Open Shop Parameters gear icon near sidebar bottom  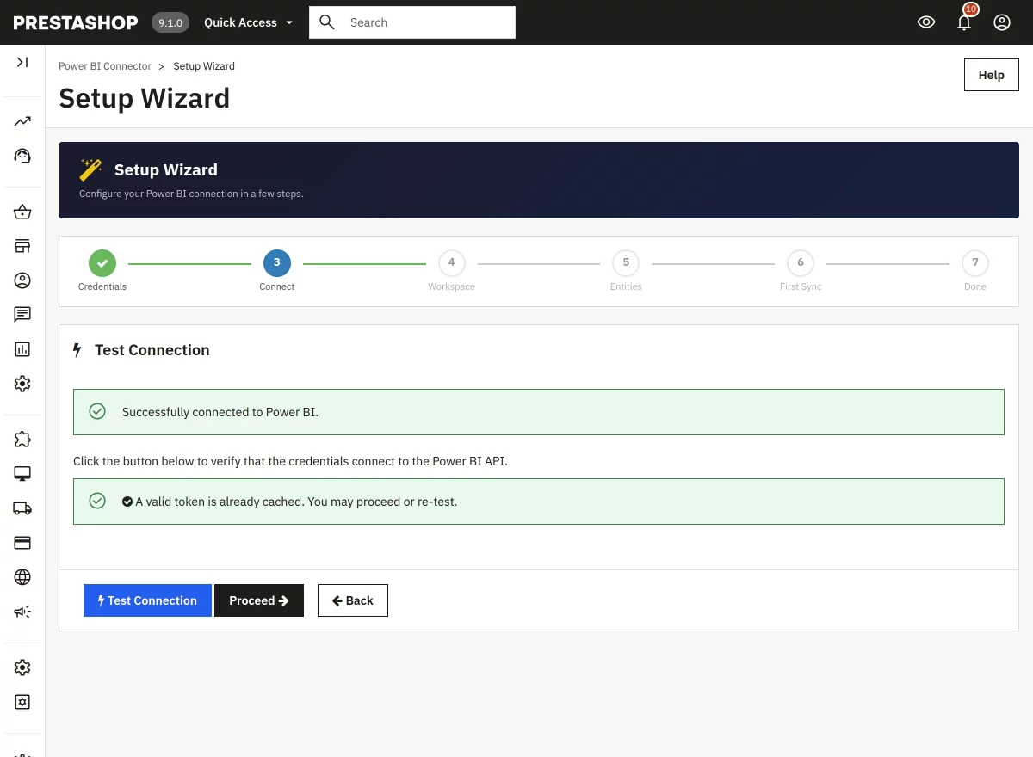(22, 668)
